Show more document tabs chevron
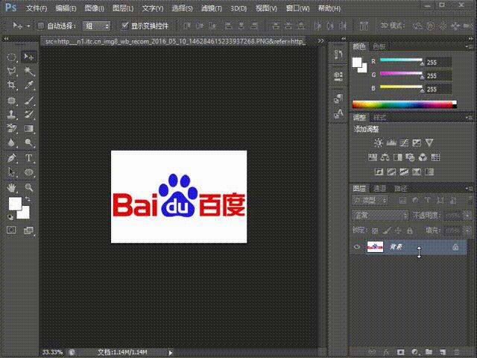 pos(320,40)
